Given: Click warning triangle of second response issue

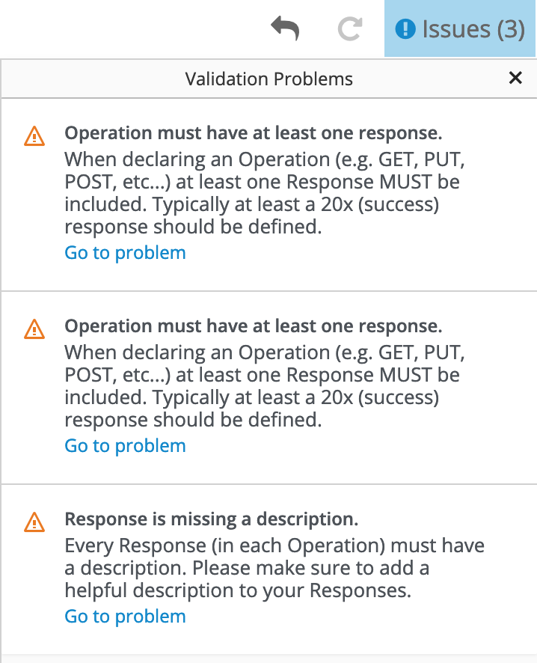Looking at the screenshot, I should [x=34, y=329].
